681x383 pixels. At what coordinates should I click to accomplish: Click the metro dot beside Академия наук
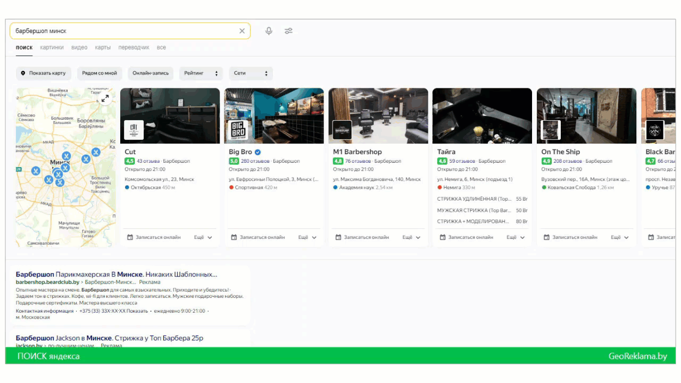coord(335,187)
